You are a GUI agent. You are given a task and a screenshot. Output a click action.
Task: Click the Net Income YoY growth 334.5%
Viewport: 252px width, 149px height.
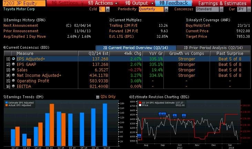click(156, 75)
